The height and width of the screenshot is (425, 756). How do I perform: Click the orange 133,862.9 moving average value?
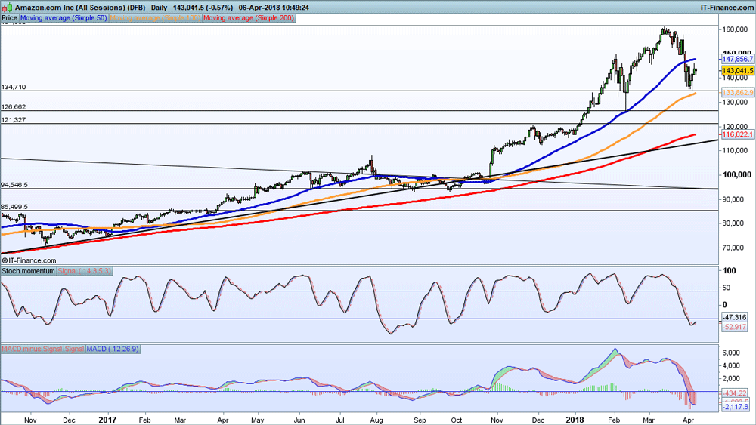(738, 92)
